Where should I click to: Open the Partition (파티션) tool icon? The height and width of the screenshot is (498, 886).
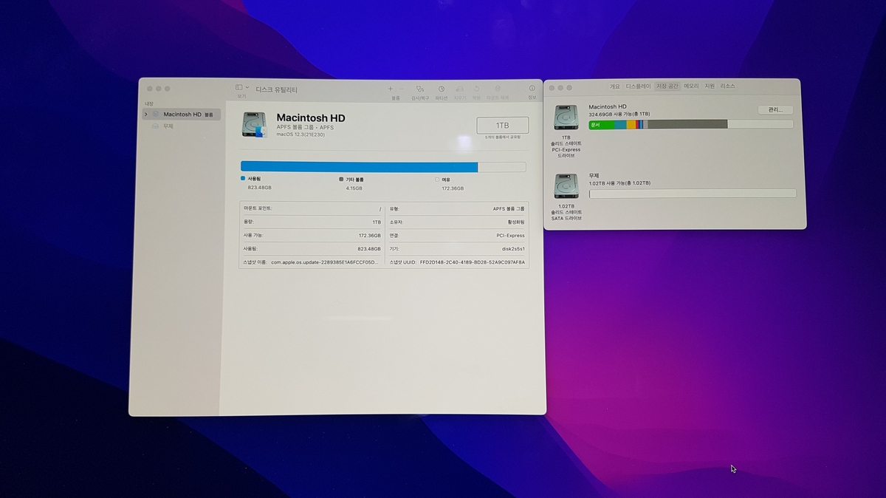point(442,89)
